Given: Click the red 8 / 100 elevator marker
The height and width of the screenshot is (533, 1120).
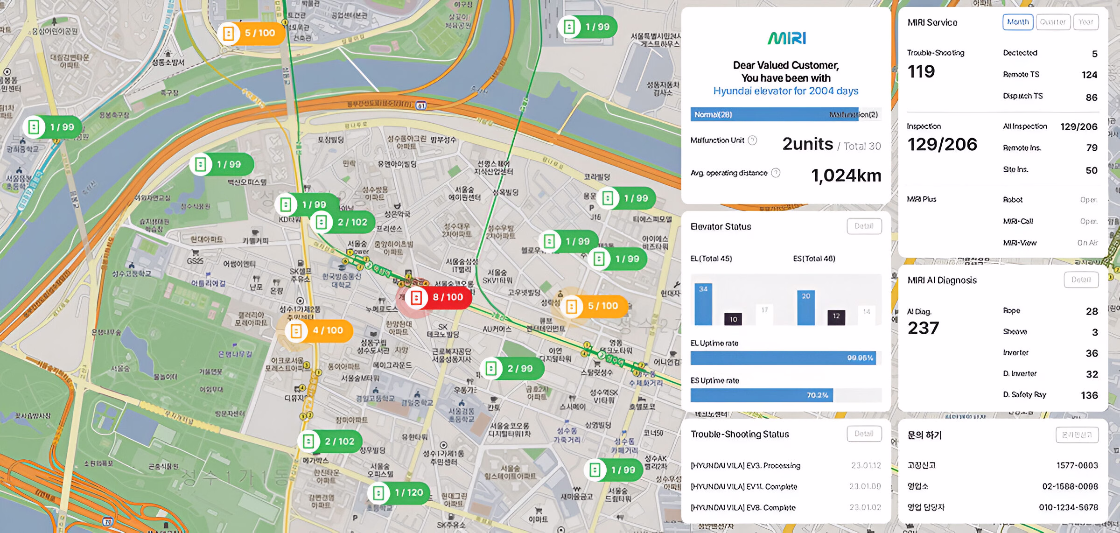Looking at the screenshot, I should pyautogui.click(x=439, y=297).
